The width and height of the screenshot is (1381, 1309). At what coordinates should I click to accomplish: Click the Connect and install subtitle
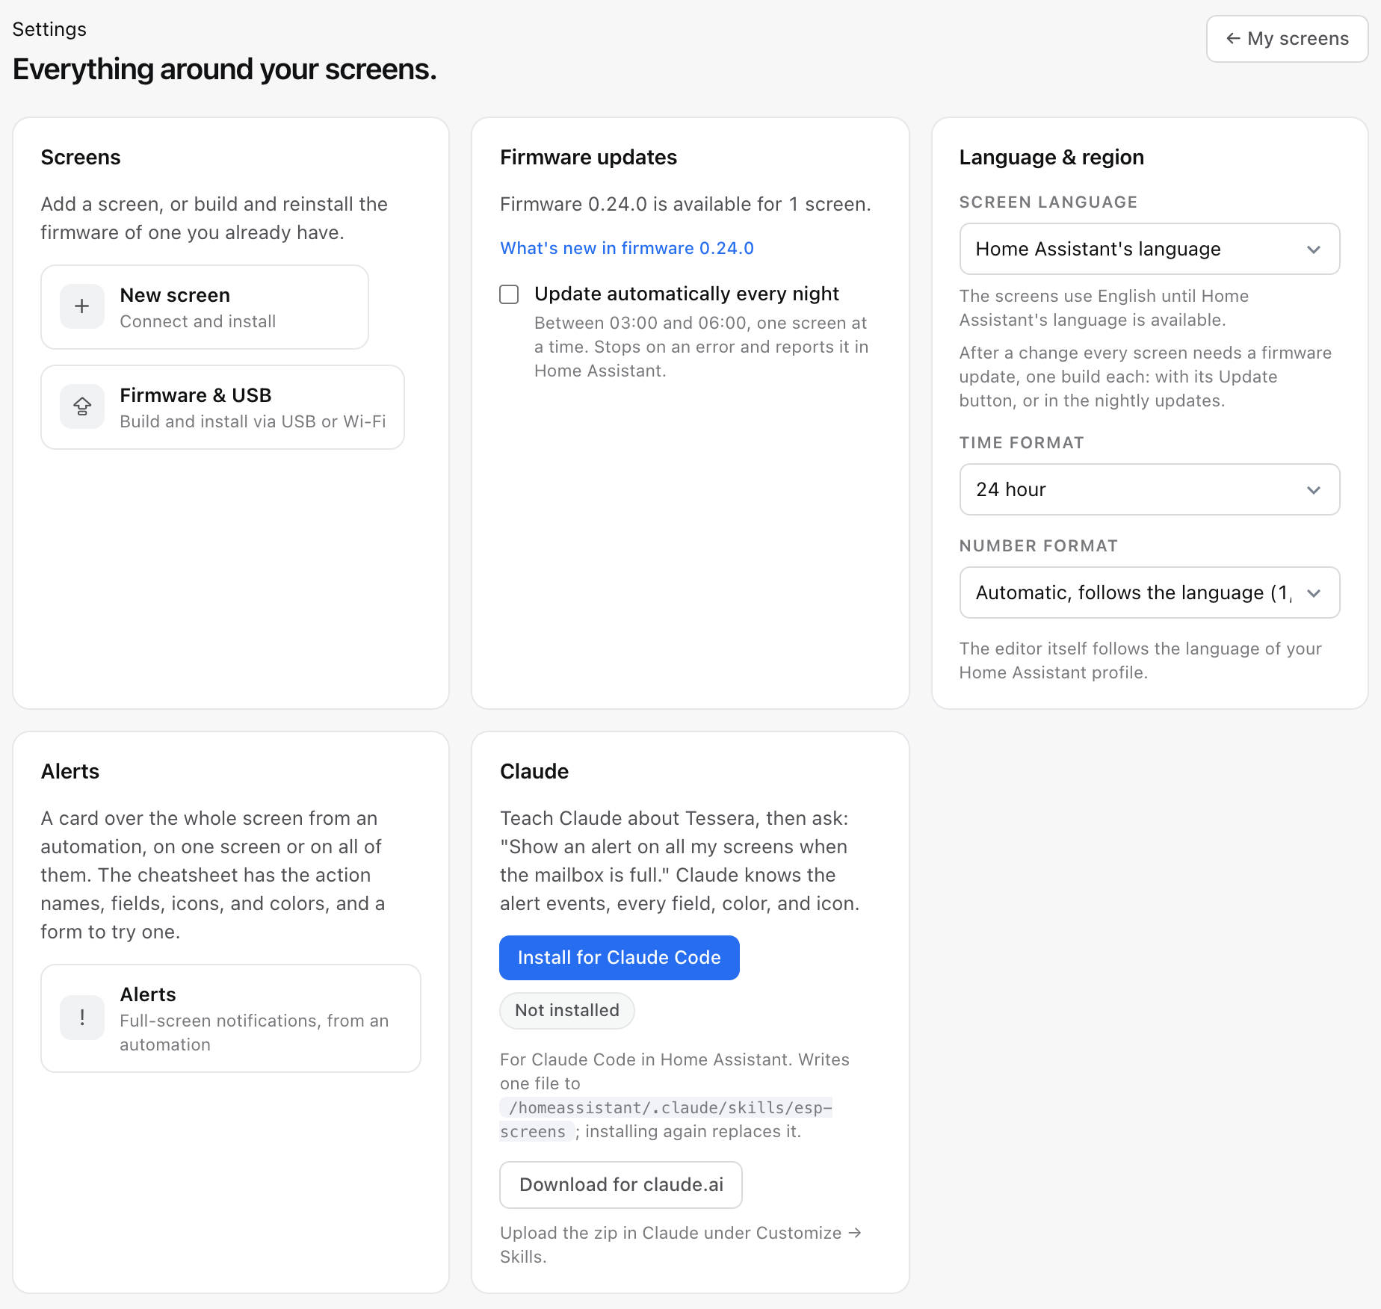pyautogui.click(x=198, y=321)
